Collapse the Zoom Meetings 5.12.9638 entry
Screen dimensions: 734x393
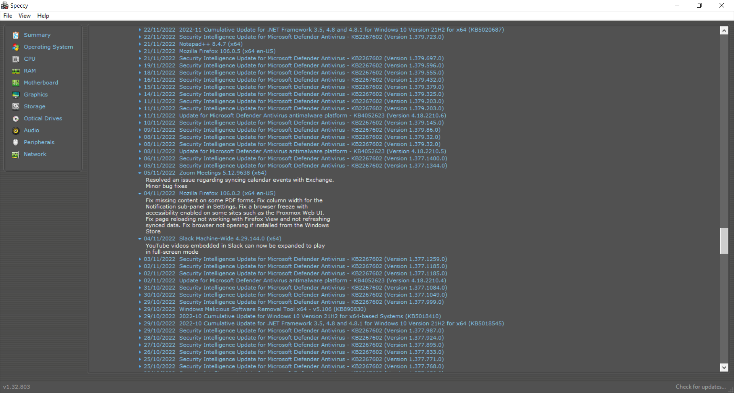pyautogui.click(x=140, y=173)
